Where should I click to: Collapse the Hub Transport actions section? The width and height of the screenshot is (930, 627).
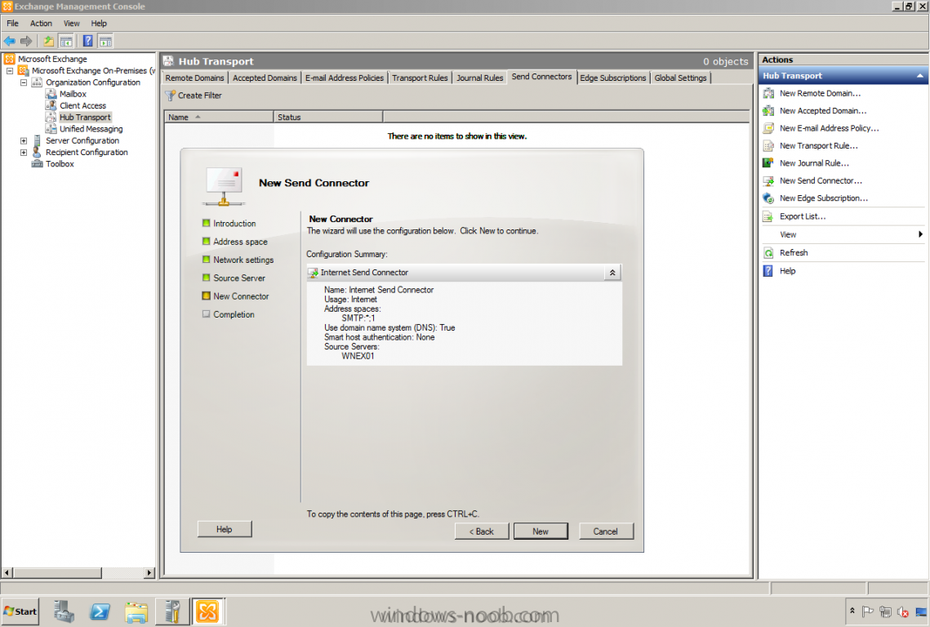[920, 76]
